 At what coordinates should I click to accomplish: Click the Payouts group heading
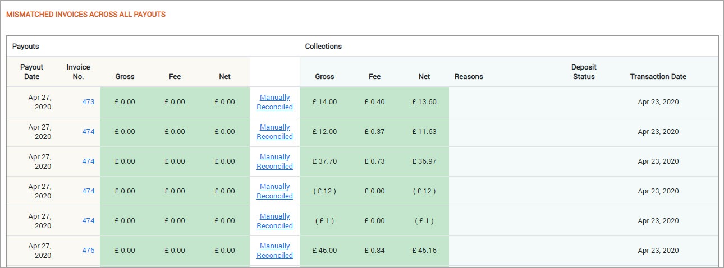26,47
